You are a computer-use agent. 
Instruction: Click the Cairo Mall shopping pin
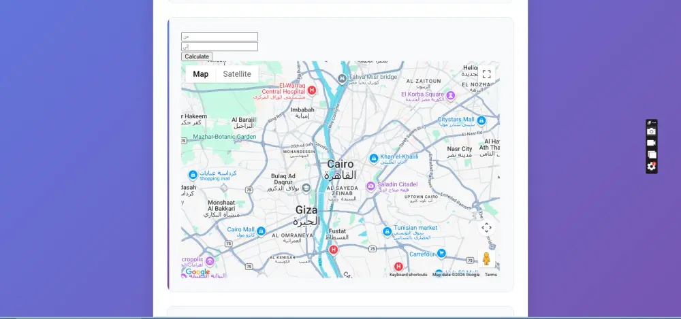coord(261,231)
